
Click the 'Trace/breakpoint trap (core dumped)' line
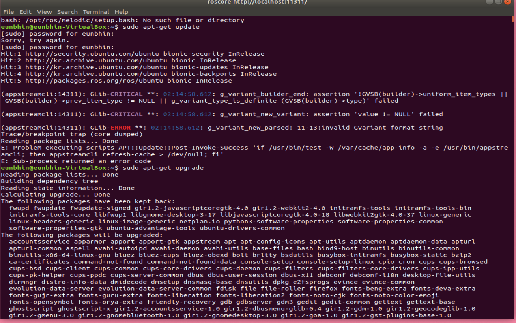pos(72,134)
